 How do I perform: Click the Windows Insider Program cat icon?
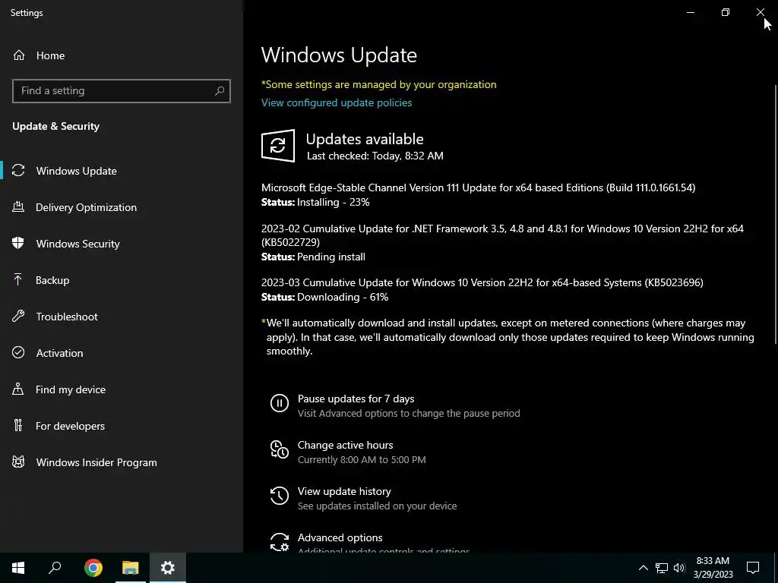[18, 462]
